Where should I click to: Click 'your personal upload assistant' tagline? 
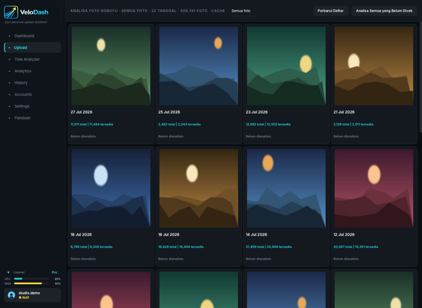(26, 22)
